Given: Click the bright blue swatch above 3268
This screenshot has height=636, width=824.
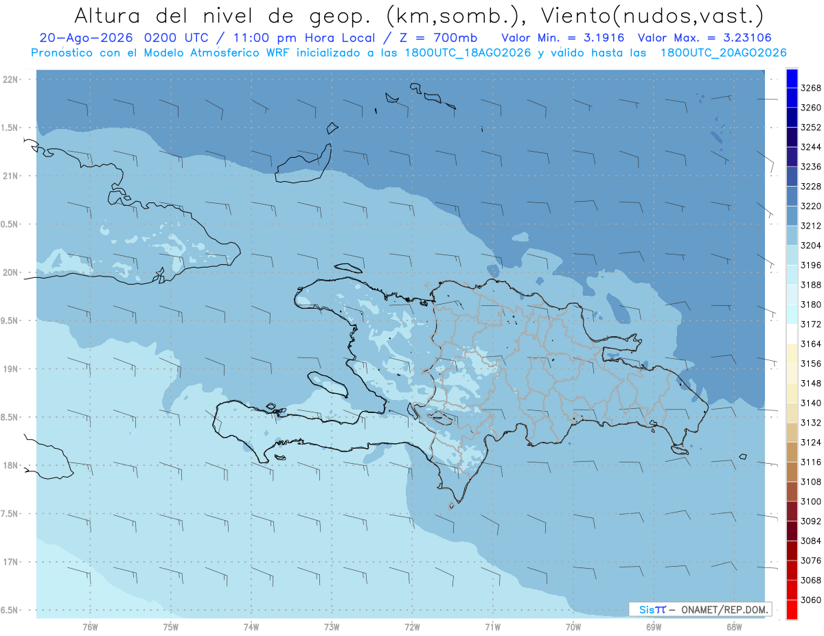Looking at the screenshot, I should (792, 77).
